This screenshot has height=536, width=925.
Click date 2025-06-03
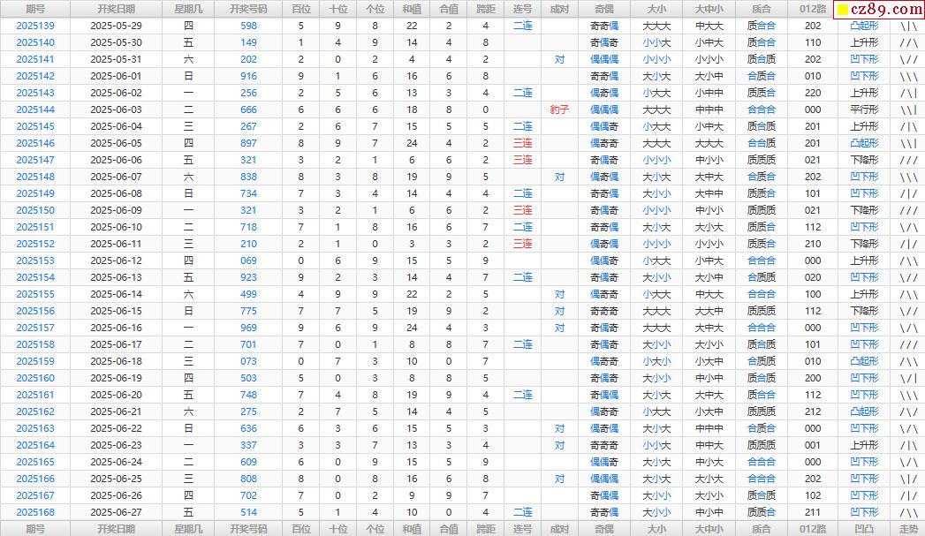coord(117,109)
